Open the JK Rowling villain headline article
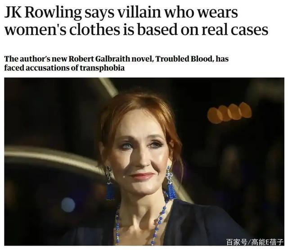 136,21
